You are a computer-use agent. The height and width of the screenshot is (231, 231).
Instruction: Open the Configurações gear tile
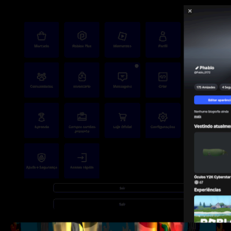[163, 120]
